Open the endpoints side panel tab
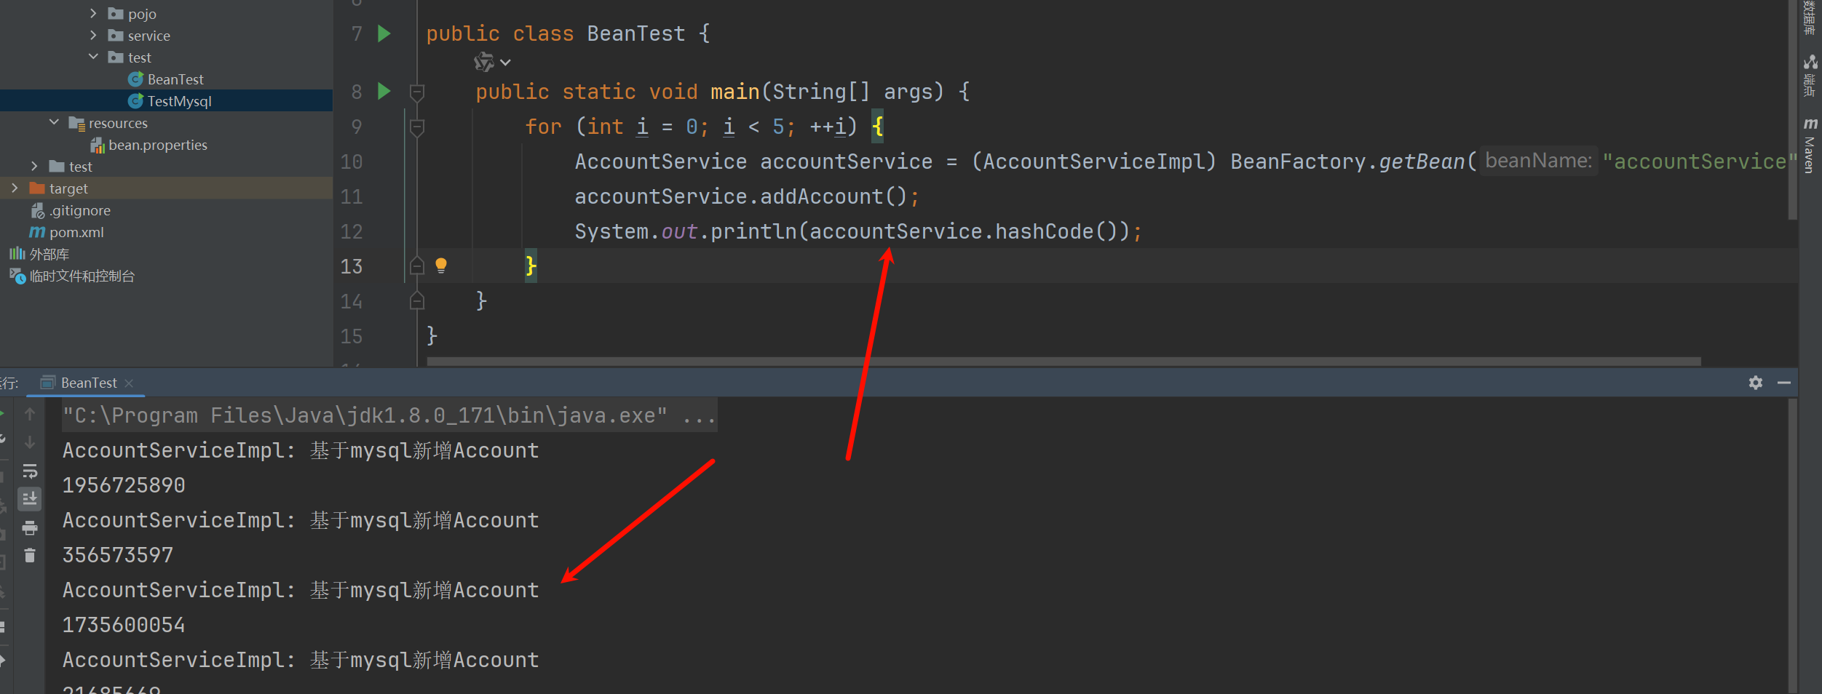1822x694 pixels. 1810,76
